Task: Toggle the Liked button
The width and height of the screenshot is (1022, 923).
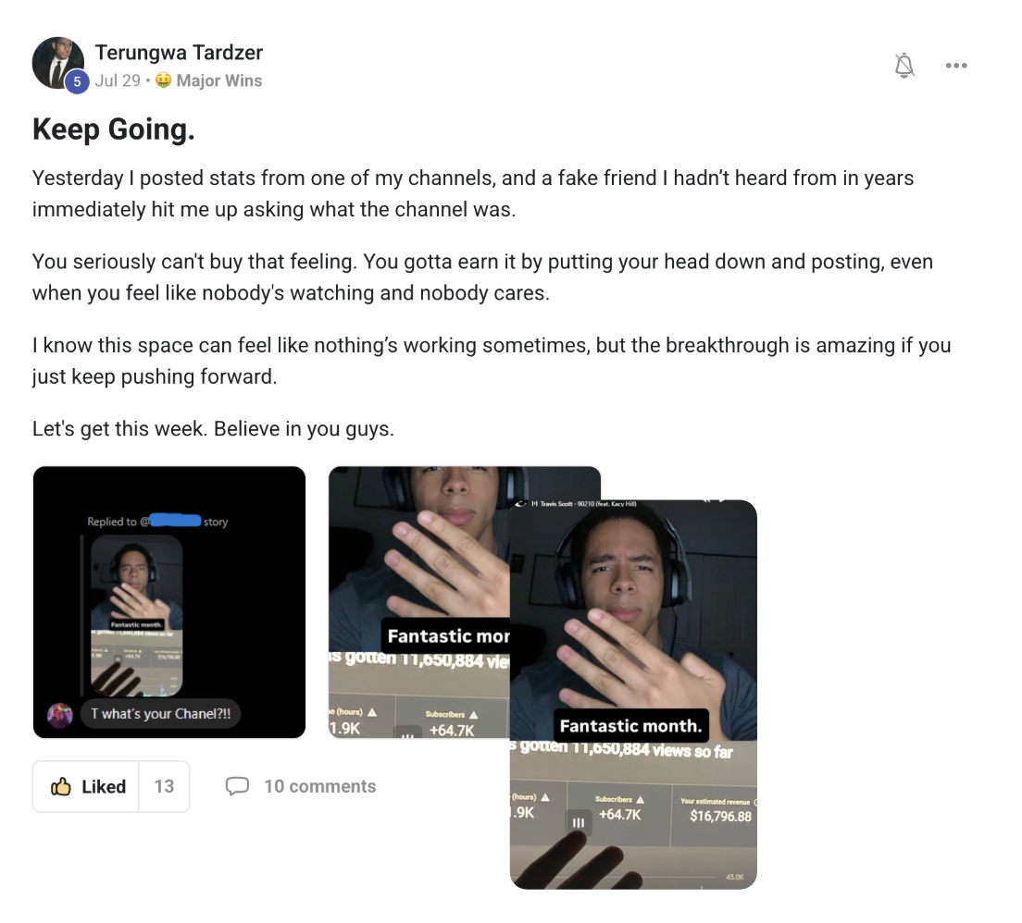Action: point(86,786)
